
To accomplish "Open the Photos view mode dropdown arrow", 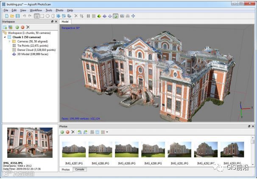I will point(107,132).
